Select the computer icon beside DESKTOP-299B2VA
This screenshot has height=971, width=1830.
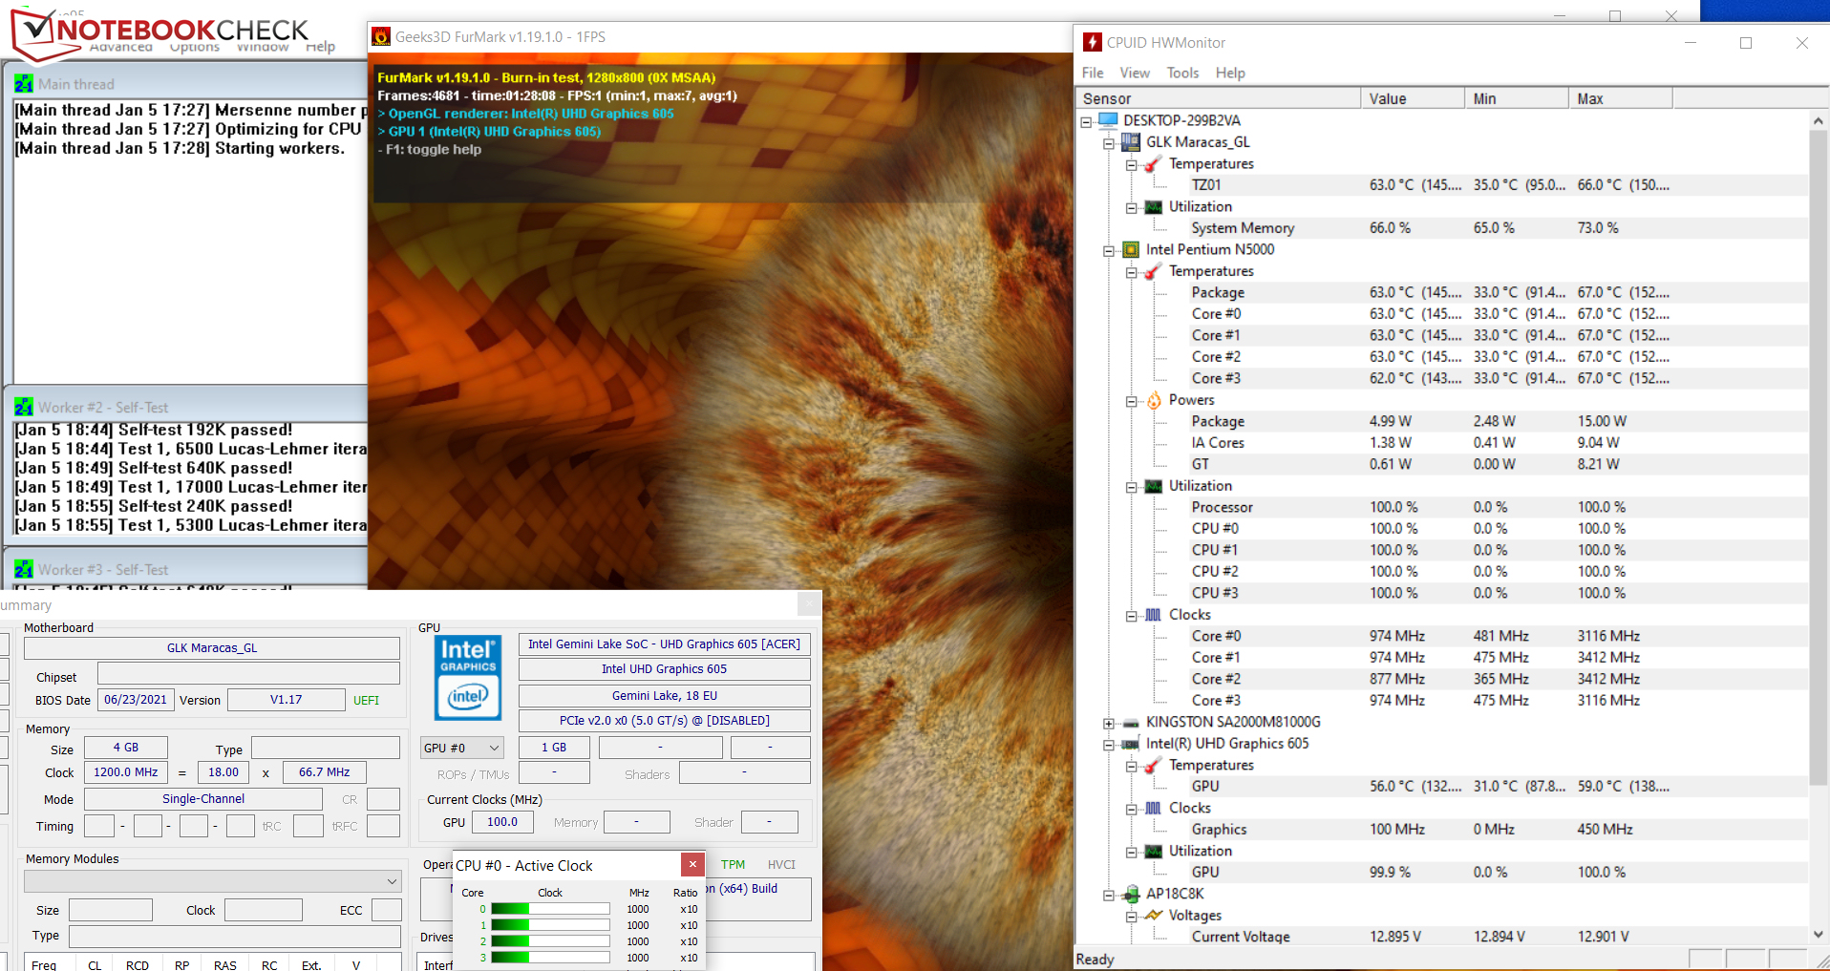click(x=1108, y=120)
